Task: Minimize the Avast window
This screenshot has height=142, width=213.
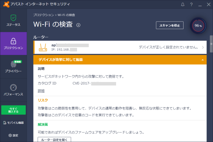Action: pos(200,5)
